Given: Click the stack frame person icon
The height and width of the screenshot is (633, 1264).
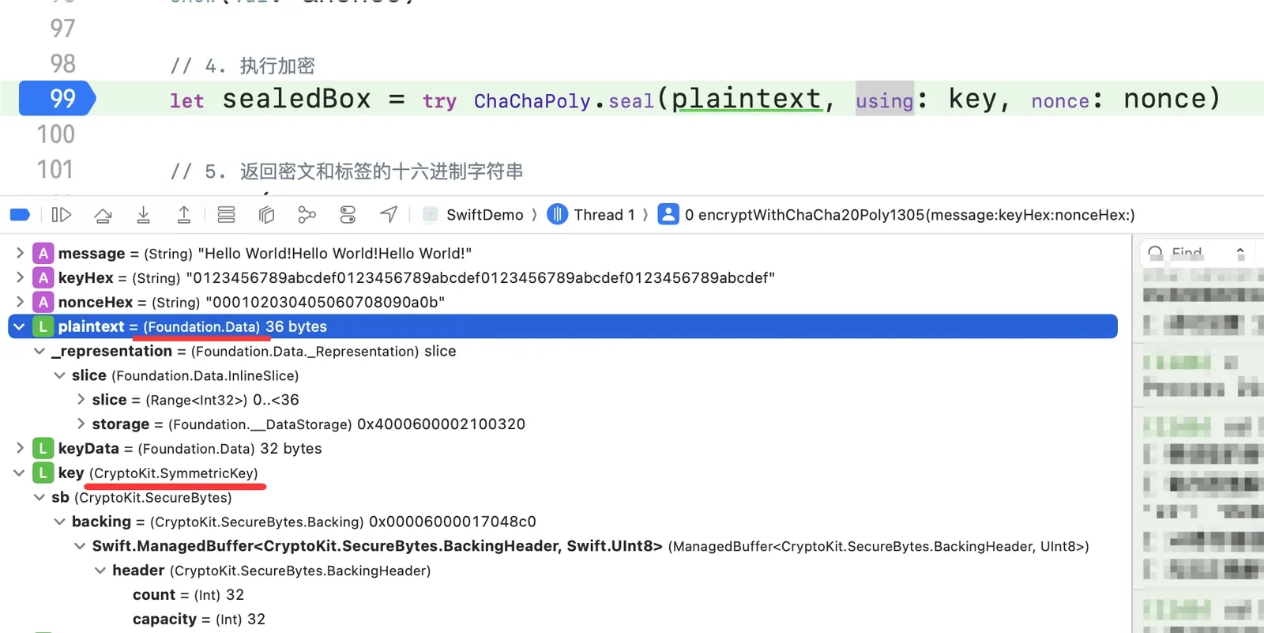Looking at the screenshot, I should [x=668, y=214].
